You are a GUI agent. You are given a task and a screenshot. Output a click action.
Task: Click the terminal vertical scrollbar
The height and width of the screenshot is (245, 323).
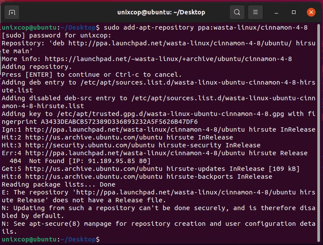pos(319,132)
